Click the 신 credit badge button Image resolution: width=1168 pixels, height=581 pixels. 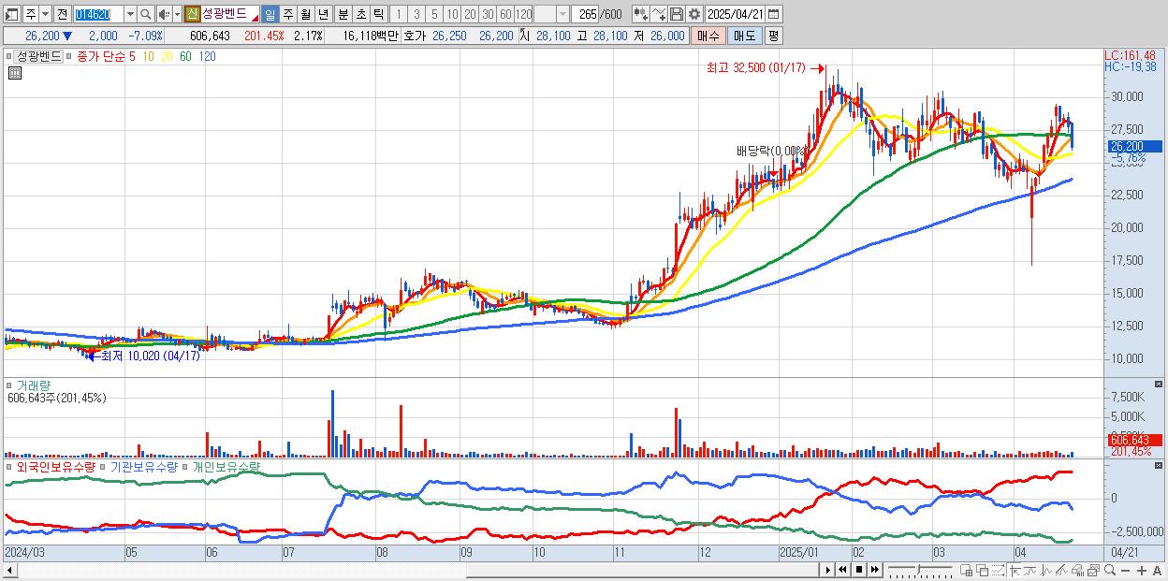click(192, 14)
